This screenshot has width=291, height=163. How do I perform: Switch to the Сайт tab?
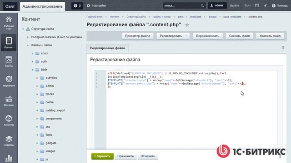10,6
